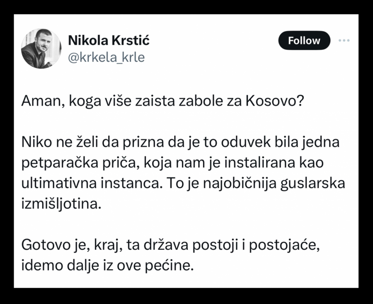Click the rounded Follow pill button
373x304 pixels.
[304, 40]
